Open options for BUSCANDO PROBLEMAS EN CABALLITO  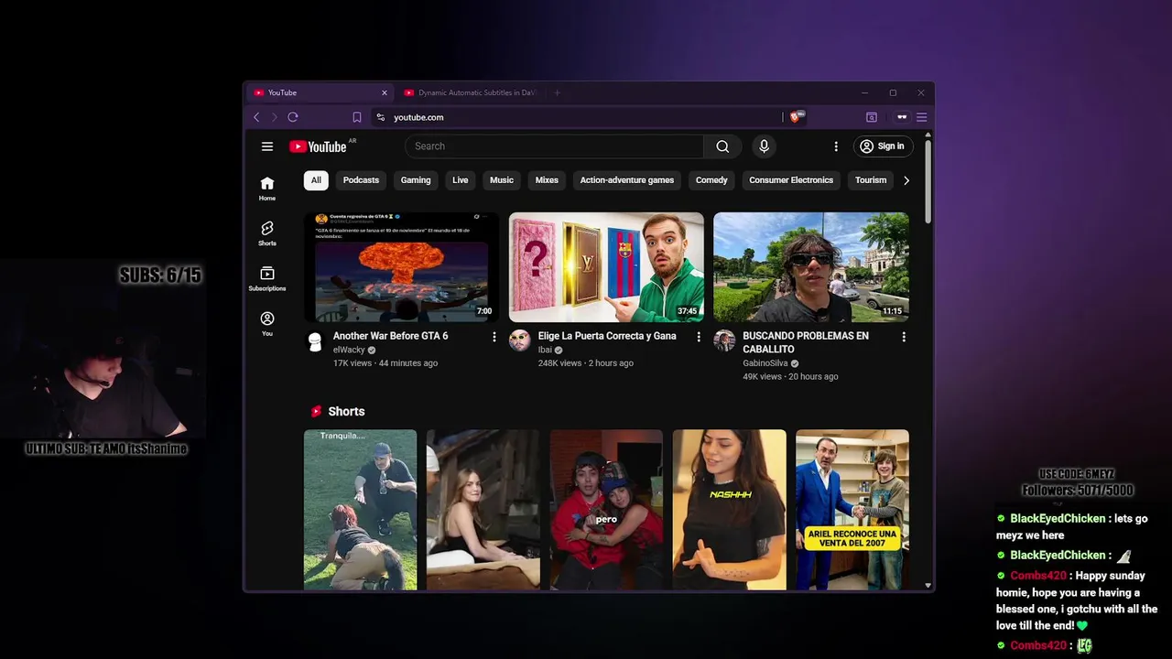[x=904, y=337]
